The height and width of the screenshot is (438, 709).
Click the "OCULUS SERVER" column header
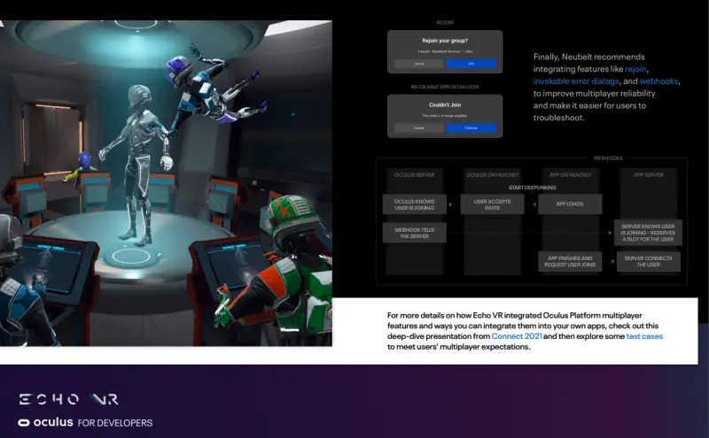pyautogui.click(x=414, y=174)
